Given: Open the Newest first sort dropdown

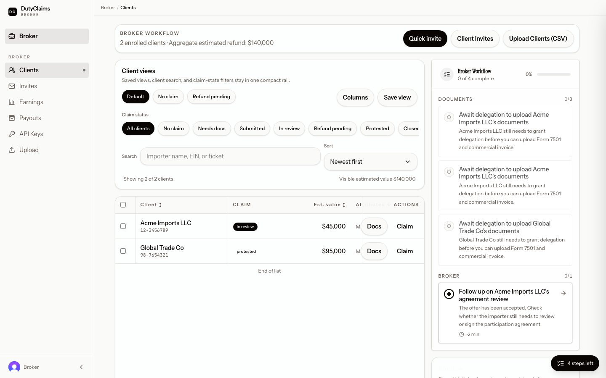Looking at the screenshot, I should pyautogui.click(x=370, y=162).
